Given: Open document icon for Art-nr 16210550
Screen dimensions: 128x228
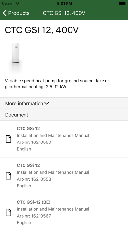Looking at the screenshot, I should point(8,139).
